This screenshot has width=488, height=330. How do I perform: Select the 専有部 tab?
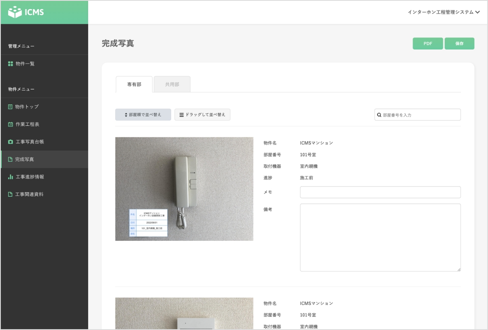click(134, 85)
